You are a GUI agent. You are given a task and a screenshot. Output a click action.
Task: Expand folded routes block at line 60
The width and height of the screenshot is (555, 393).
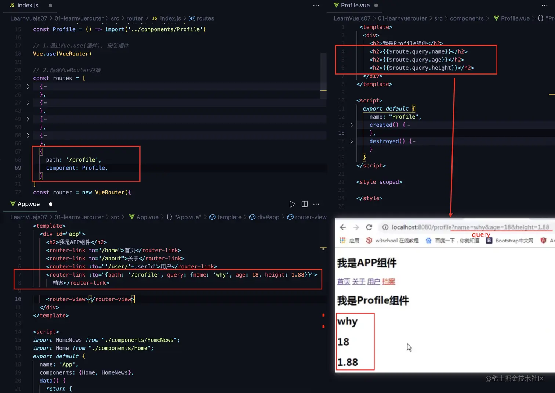click(28, 135)
